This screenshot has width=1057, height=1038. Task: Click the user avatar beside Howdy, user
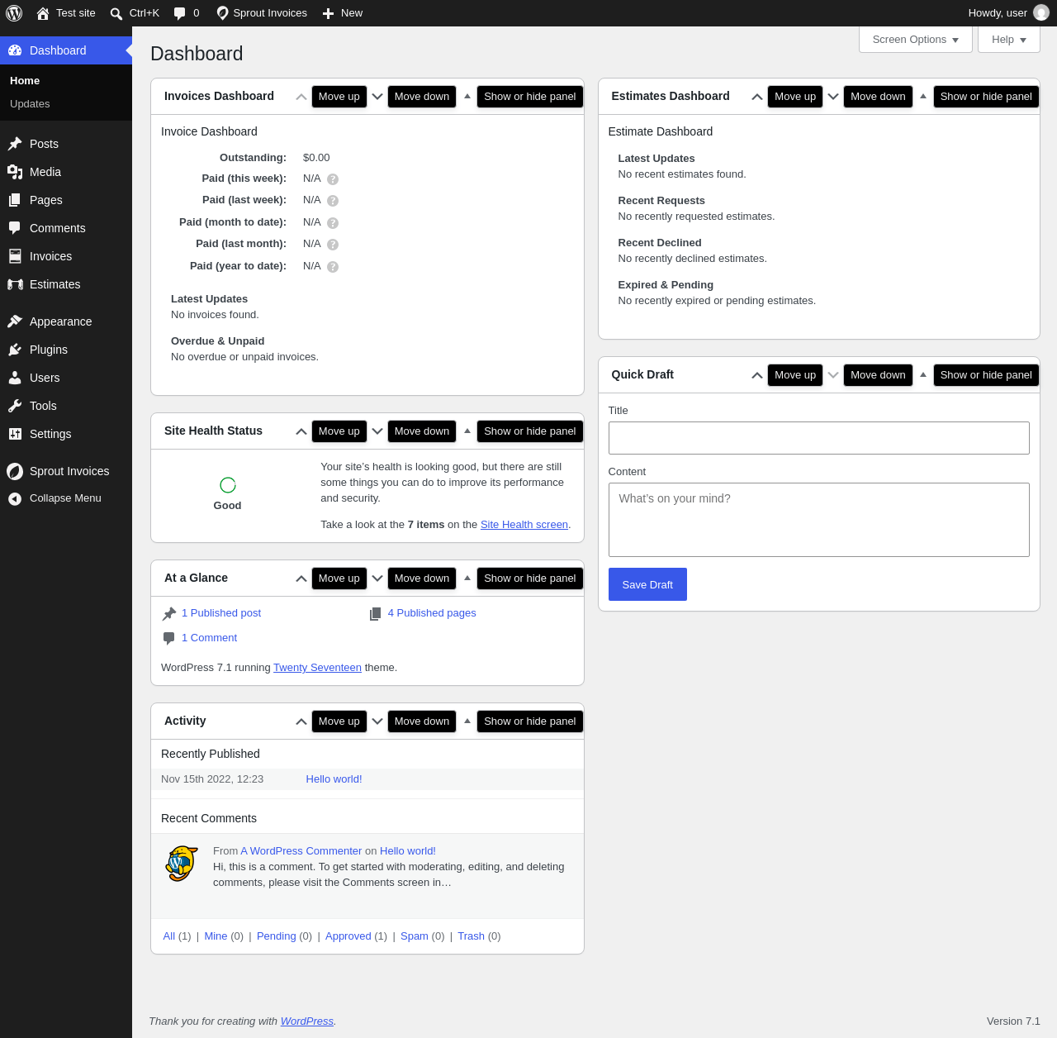1041,13
